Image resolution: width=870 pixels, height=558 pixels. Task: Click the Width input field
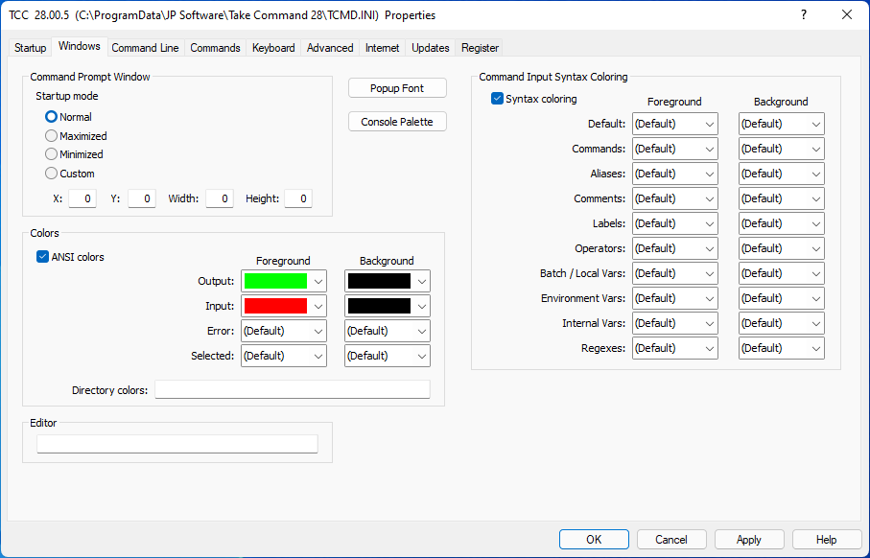pos(220,198)
